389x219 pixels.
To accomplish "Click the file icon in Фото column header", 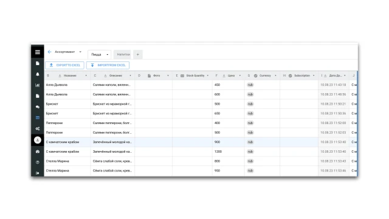I will 149,75.
